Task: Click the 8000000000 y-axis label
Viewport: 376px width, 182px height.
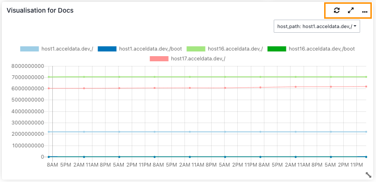Action: (28, 66)
